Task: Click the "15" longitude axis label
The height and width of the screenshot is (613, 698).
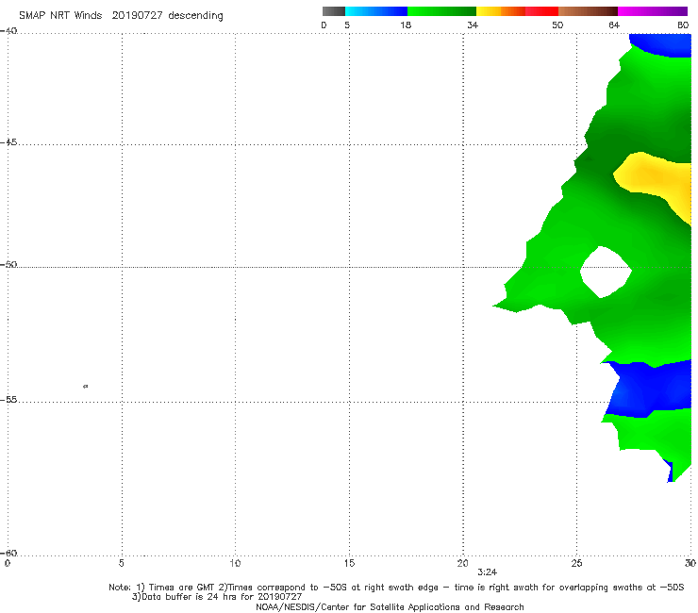Action: pos(349,563)
